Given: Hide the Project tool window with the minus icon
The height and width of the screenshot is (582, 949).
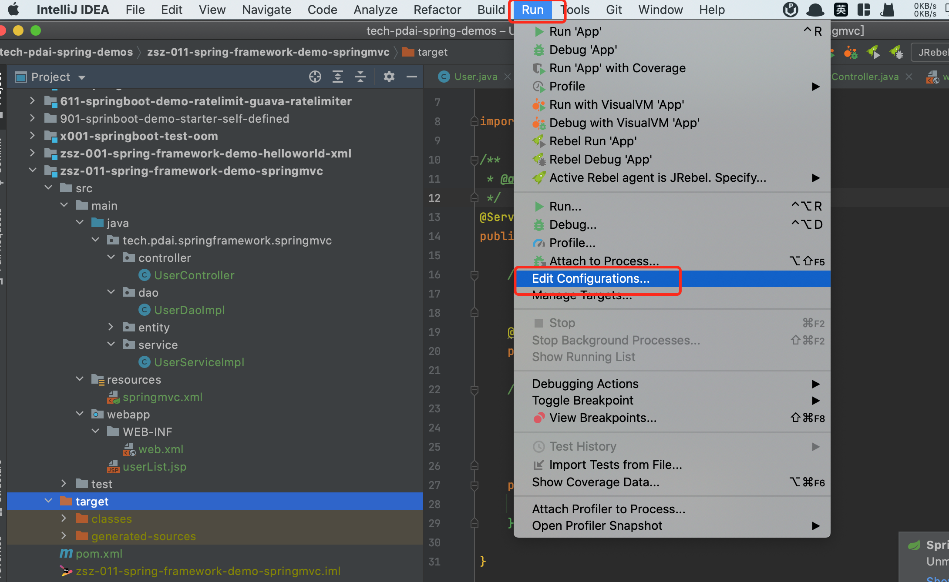Looking at the screenshot, I should [x=411, y=77].
